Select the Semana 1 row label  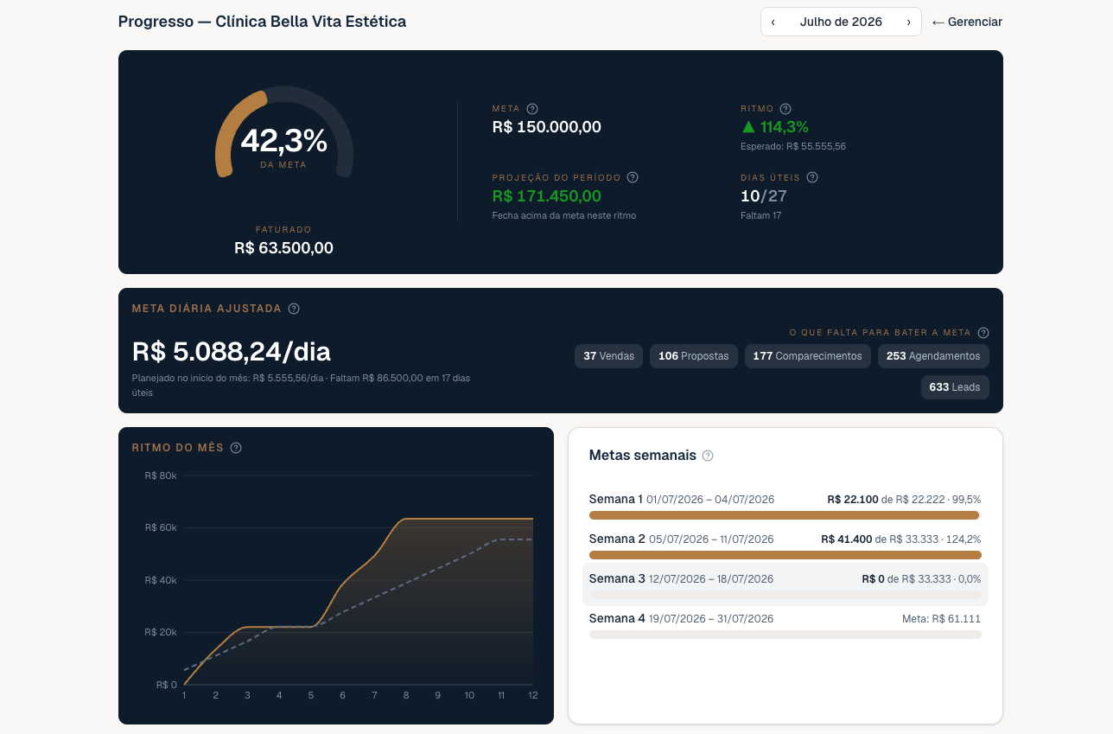(616, 499)
